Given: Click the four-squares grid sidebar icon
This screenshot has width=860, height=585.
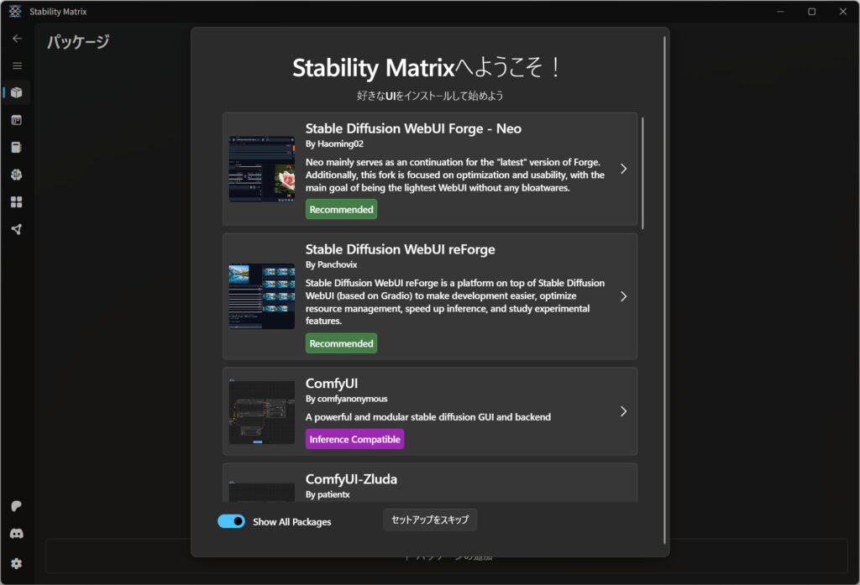Looking at the screenshot, I should (x=17, y=202).
